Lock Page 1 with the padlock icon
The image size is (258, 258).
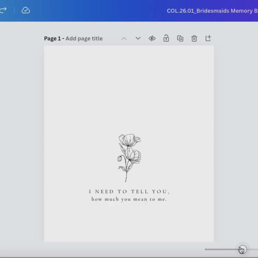(x=166, y=38)
